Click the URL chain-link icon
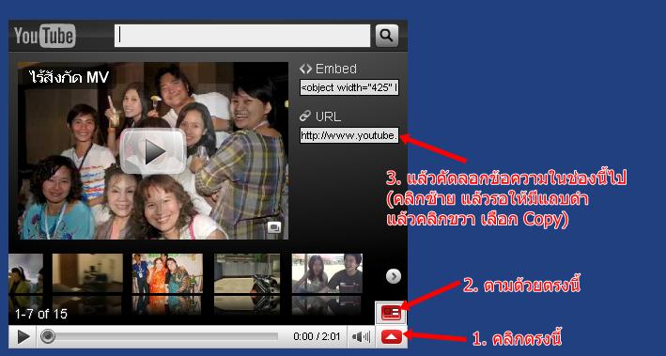This screenshot has width=666, height=356. (305, 116)
